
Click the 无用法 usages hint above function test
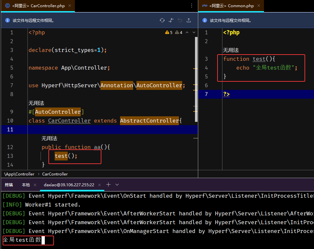[x=231, y=50]
